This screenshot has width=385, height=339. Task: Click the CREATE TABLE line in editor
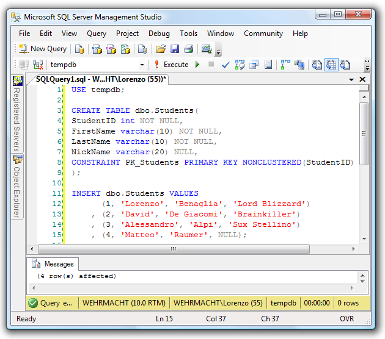[135, 110]
